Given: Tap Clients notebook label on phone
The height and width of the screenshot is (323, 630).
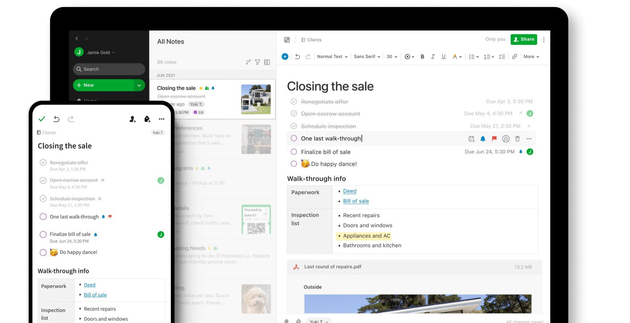Looking at the screenshot, I should click(46, 133).
